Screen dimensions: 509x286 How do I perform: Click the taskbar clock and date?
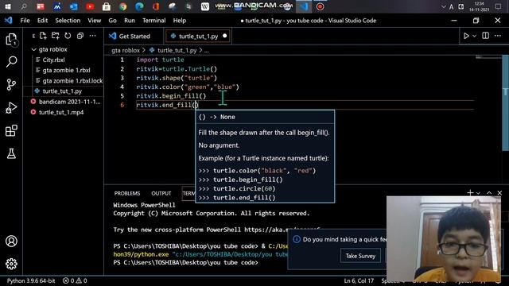479,6
